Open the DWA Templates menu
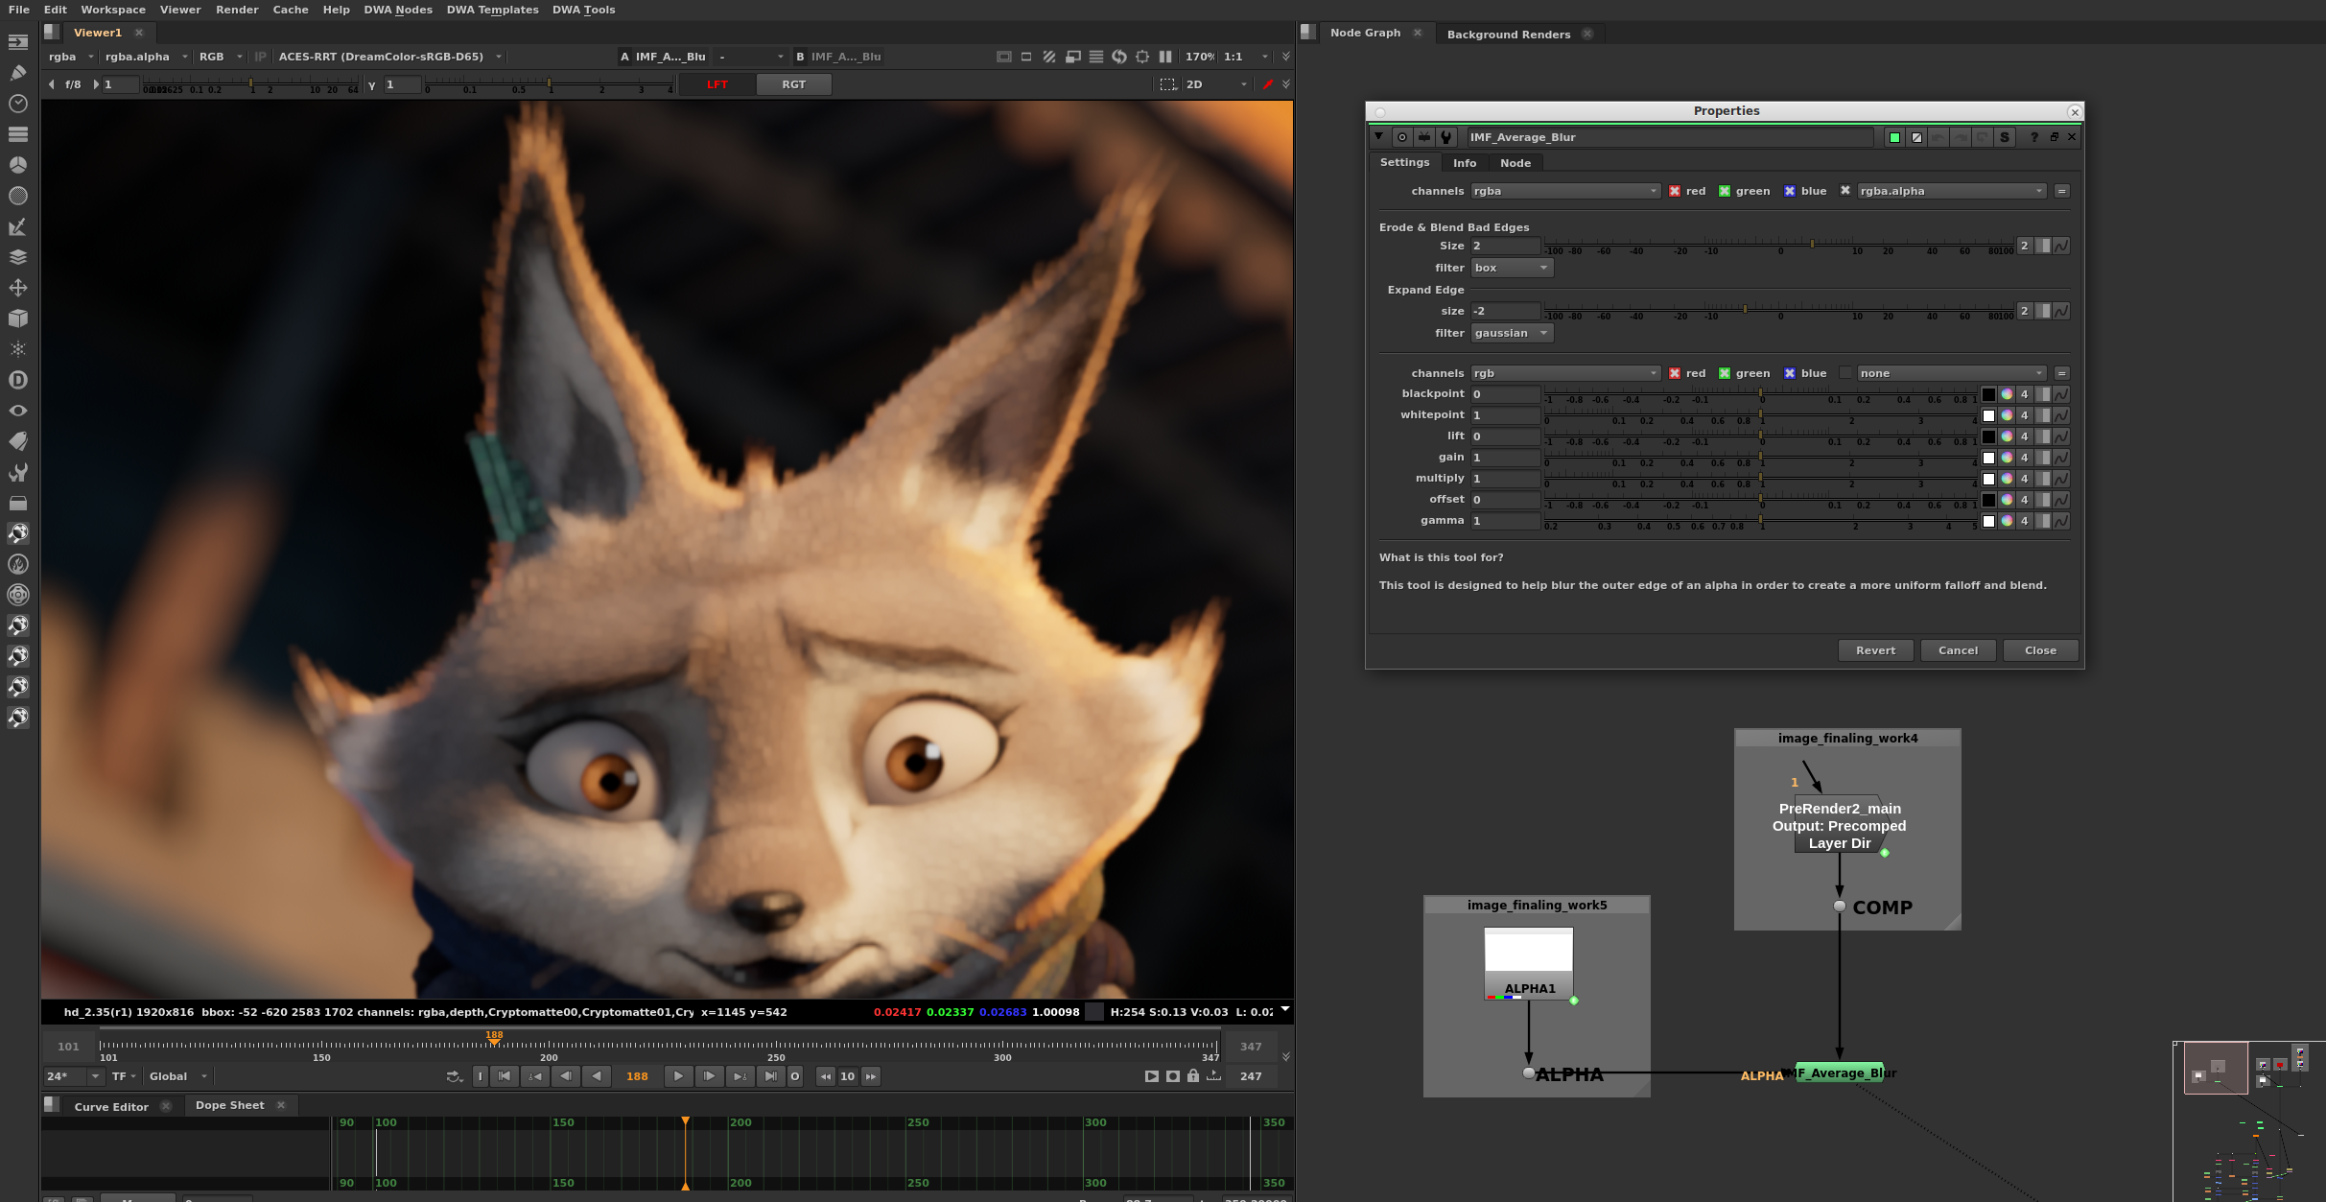This screenshot has width=2326, height=1202. (x=492, y=10)
